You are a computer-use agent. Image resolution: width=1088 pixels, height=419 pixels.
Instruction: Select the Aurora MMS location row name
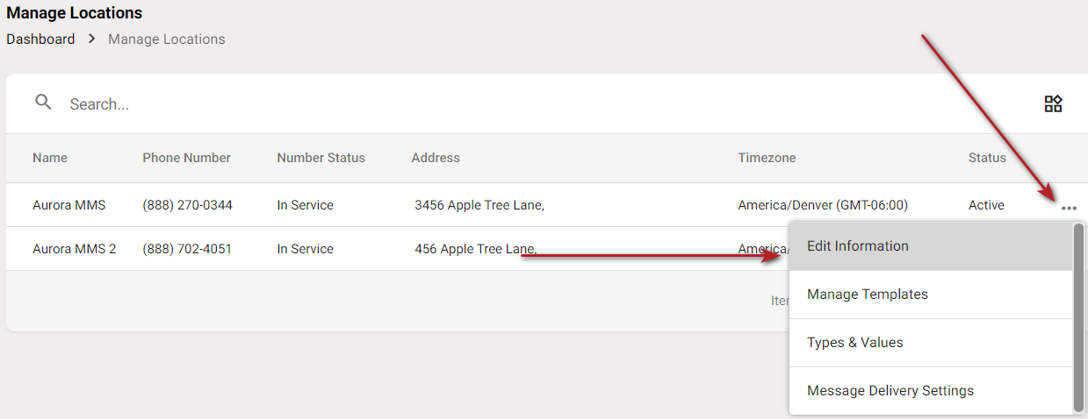coord(68,205)
